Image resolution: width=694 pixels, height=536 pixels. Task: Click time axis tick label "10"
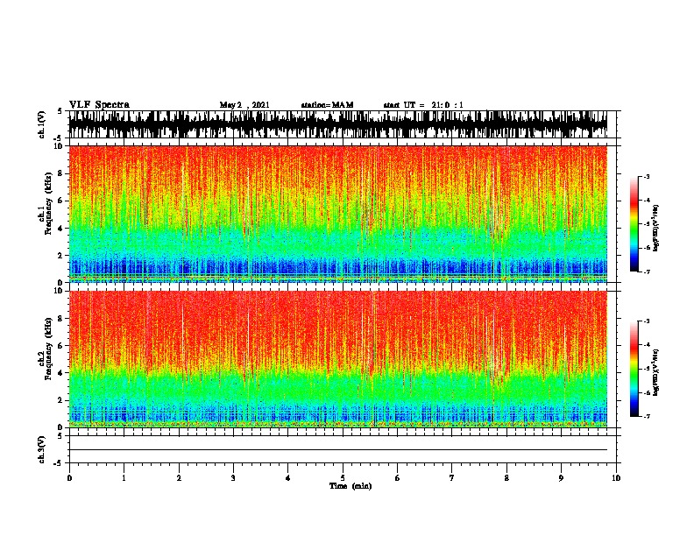[x=616, y=478]
